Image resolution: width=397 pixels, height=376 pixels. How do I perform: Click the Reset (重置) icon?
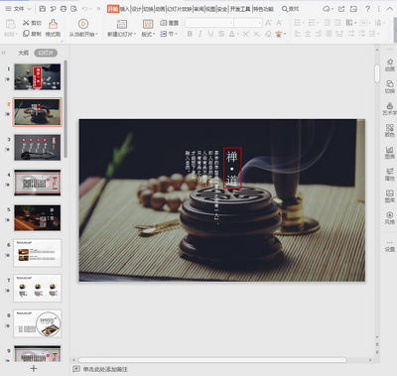164,23
